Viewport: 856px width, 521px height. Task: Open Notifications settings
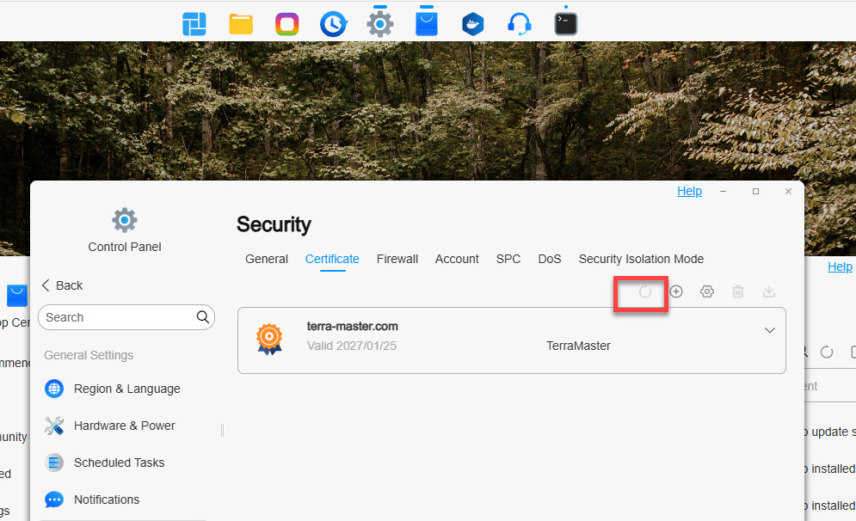(x=92, y=500)
